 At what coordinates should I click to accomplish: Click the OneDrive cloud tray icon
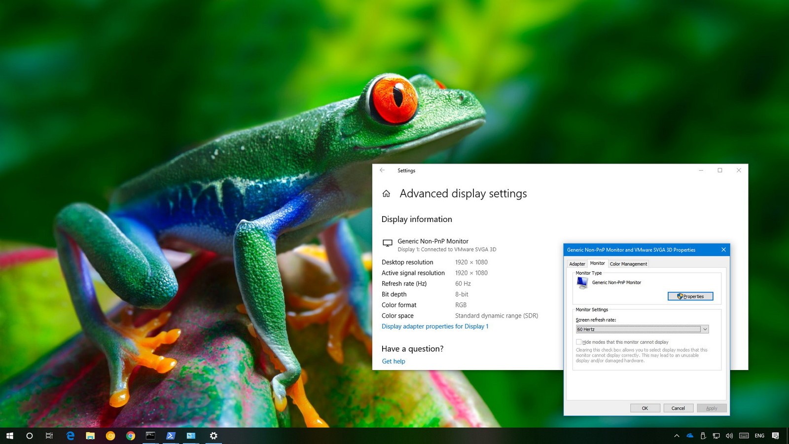(x=690, y=436)
